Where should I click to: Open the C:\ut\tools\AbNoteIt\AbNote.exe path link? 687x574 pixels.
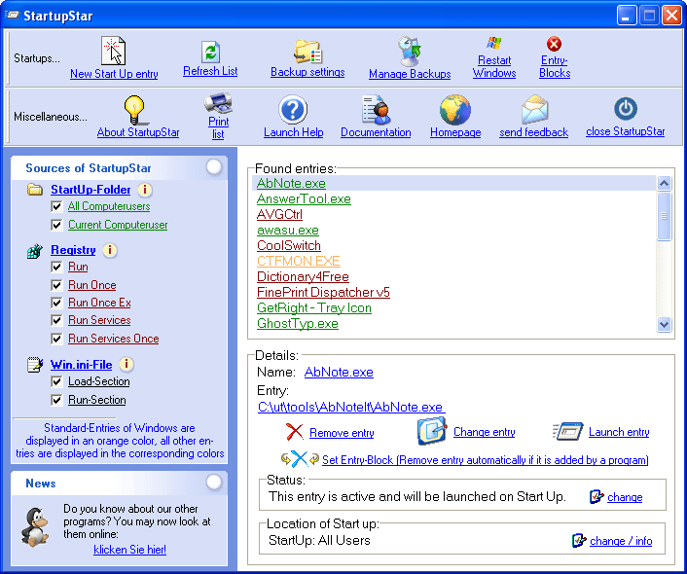pyautogui.click(x=351, y=407)
